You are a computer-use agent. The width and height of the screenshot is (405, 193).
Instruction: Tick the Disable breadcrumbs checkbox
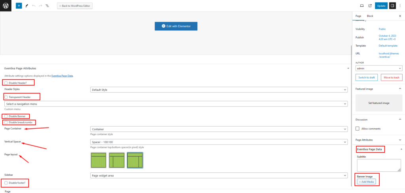pos(6,122)
